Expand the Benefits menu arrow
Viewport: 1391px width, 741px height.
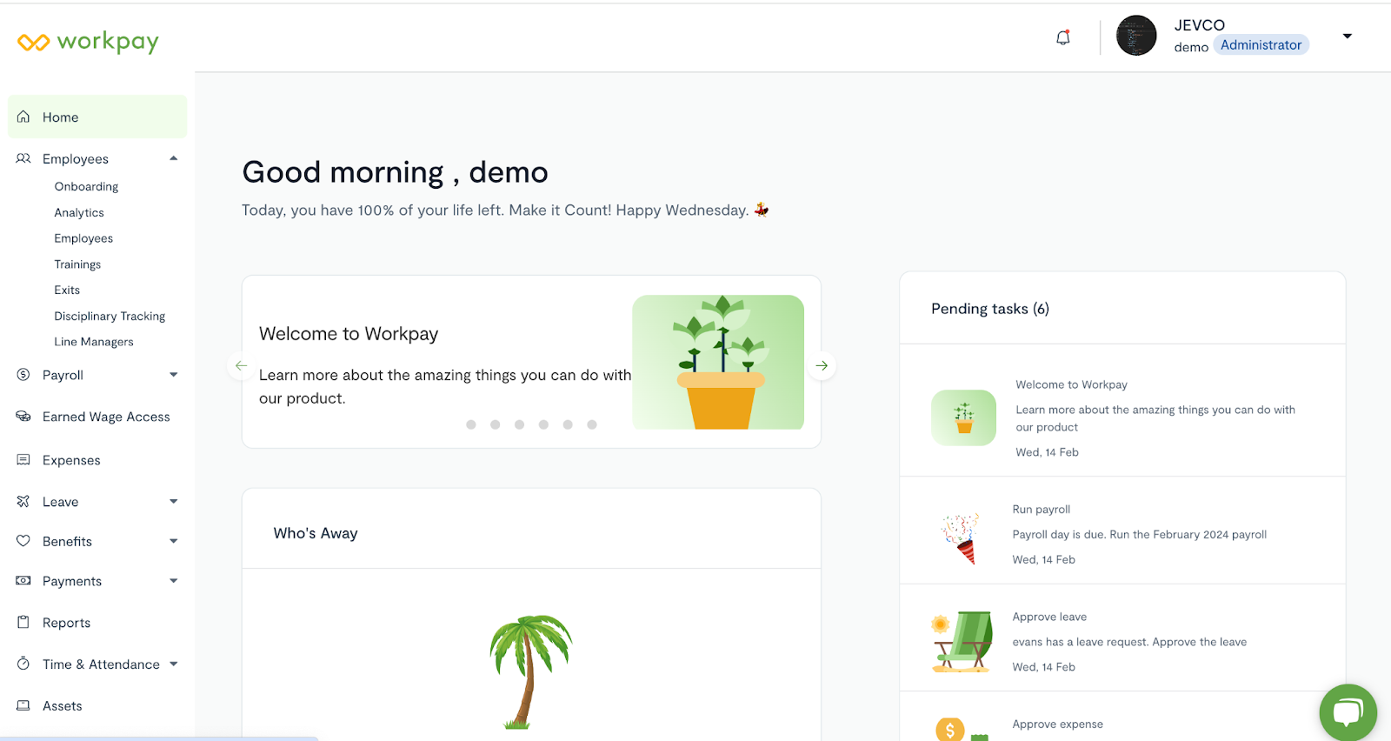[x=174, y=541]
